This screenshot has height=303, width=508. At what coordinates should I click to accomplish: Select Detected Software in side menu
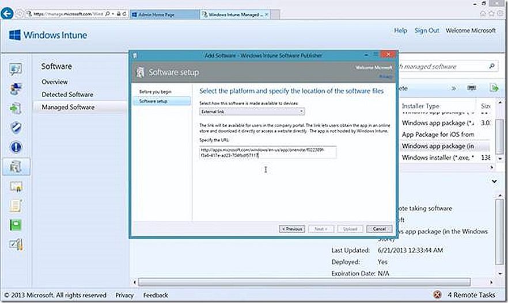pyautogui.click(x=67, y=94)
